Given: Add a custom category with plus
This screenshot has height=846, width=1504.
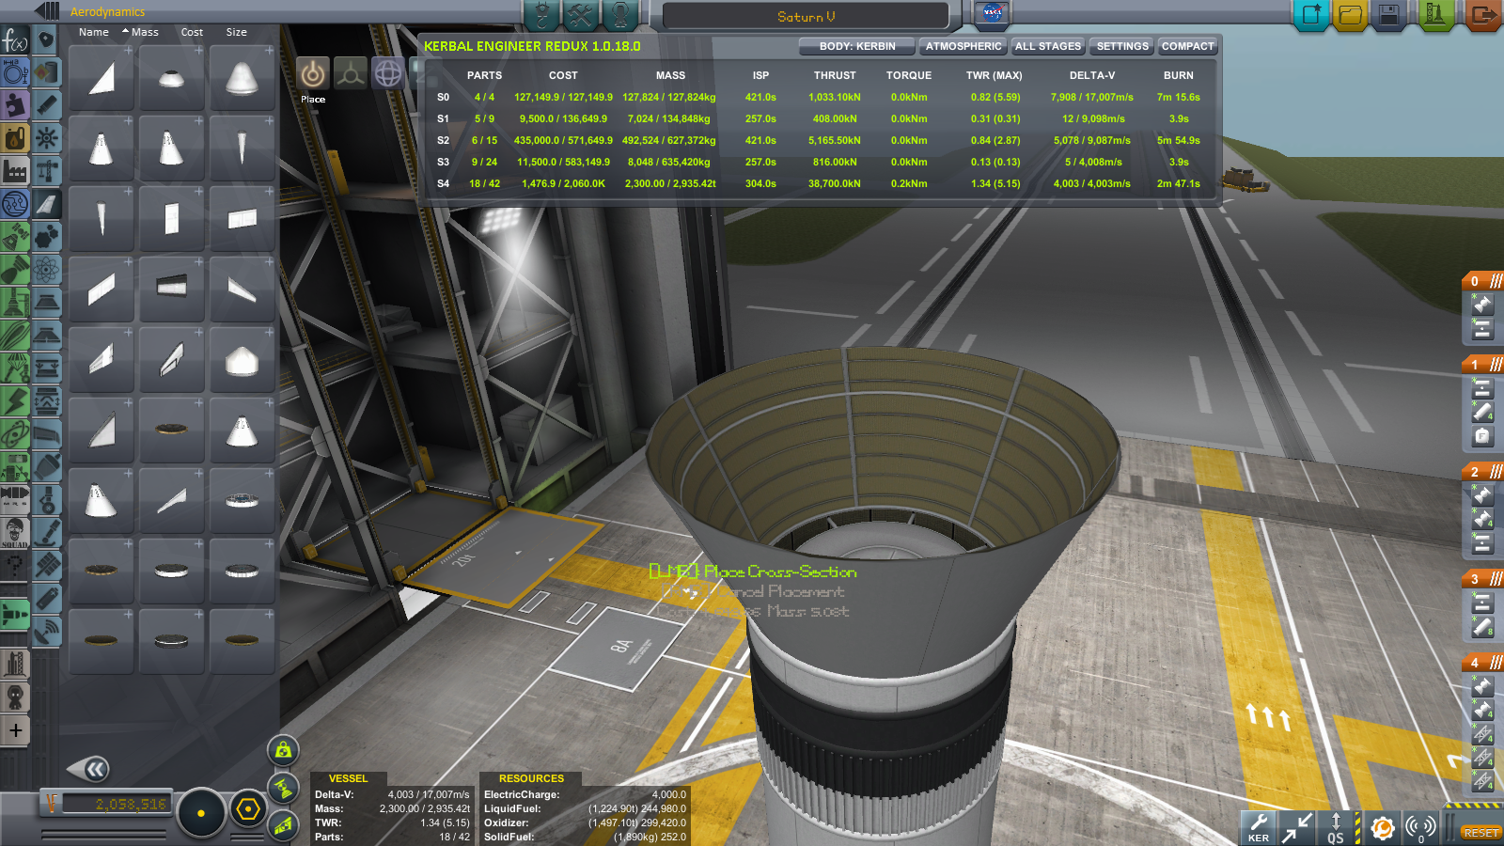Looking at the screenshot, I should (15, 730).
